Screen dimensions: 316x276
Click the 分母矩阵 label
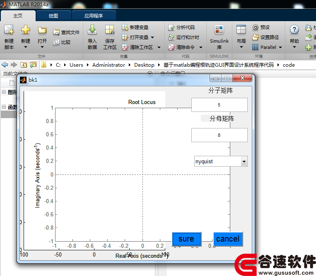[222, 119]
